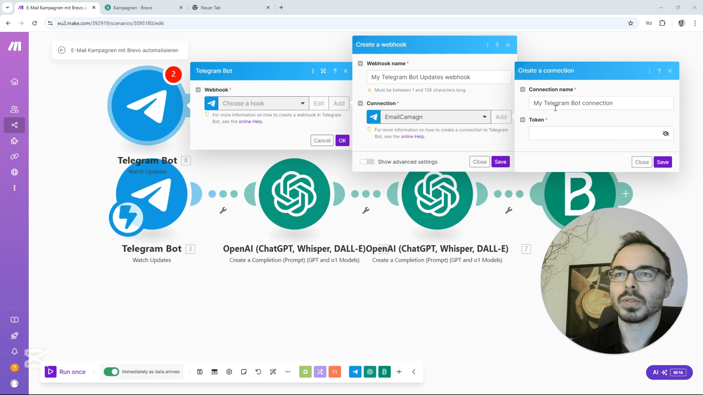Click OK in Telegram Bot dialog
This screenshot has width=703, height=395.
click(x=342, y=140)
